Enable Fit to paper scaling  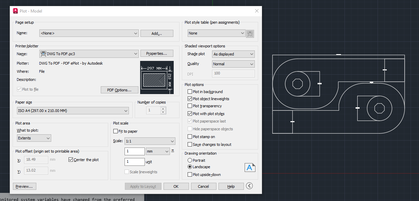tap(115, 131)
